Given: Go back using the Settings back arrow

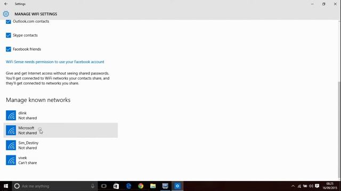Looking at the screenshot, I should (6, 4).
